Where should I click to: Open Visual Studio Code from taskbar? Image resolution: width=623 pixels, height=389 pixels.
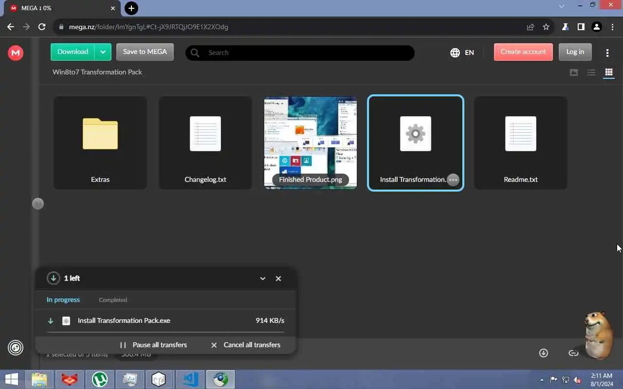[190, 379]
